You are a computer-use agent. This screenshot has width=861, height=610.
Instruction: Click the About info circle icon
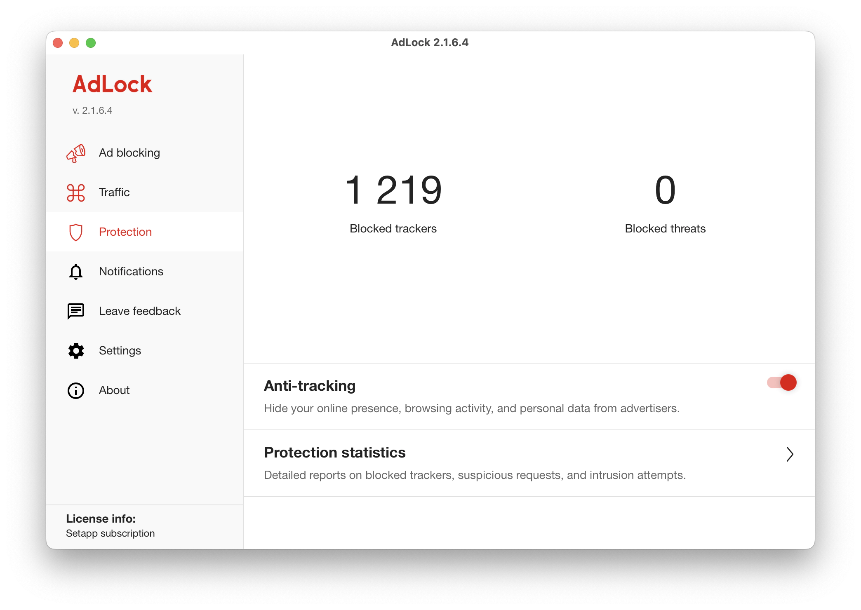tap(77, 389)
